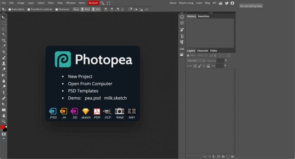Viewport: 295px width, 159px height.
Task: Switch to the Swatches tab
Action: pyautogui.click(x=203, y=16)
